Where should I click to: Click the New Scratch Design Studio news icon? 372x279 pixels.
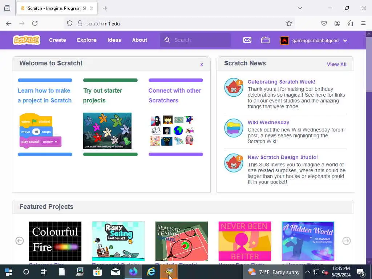pos(234,163)
